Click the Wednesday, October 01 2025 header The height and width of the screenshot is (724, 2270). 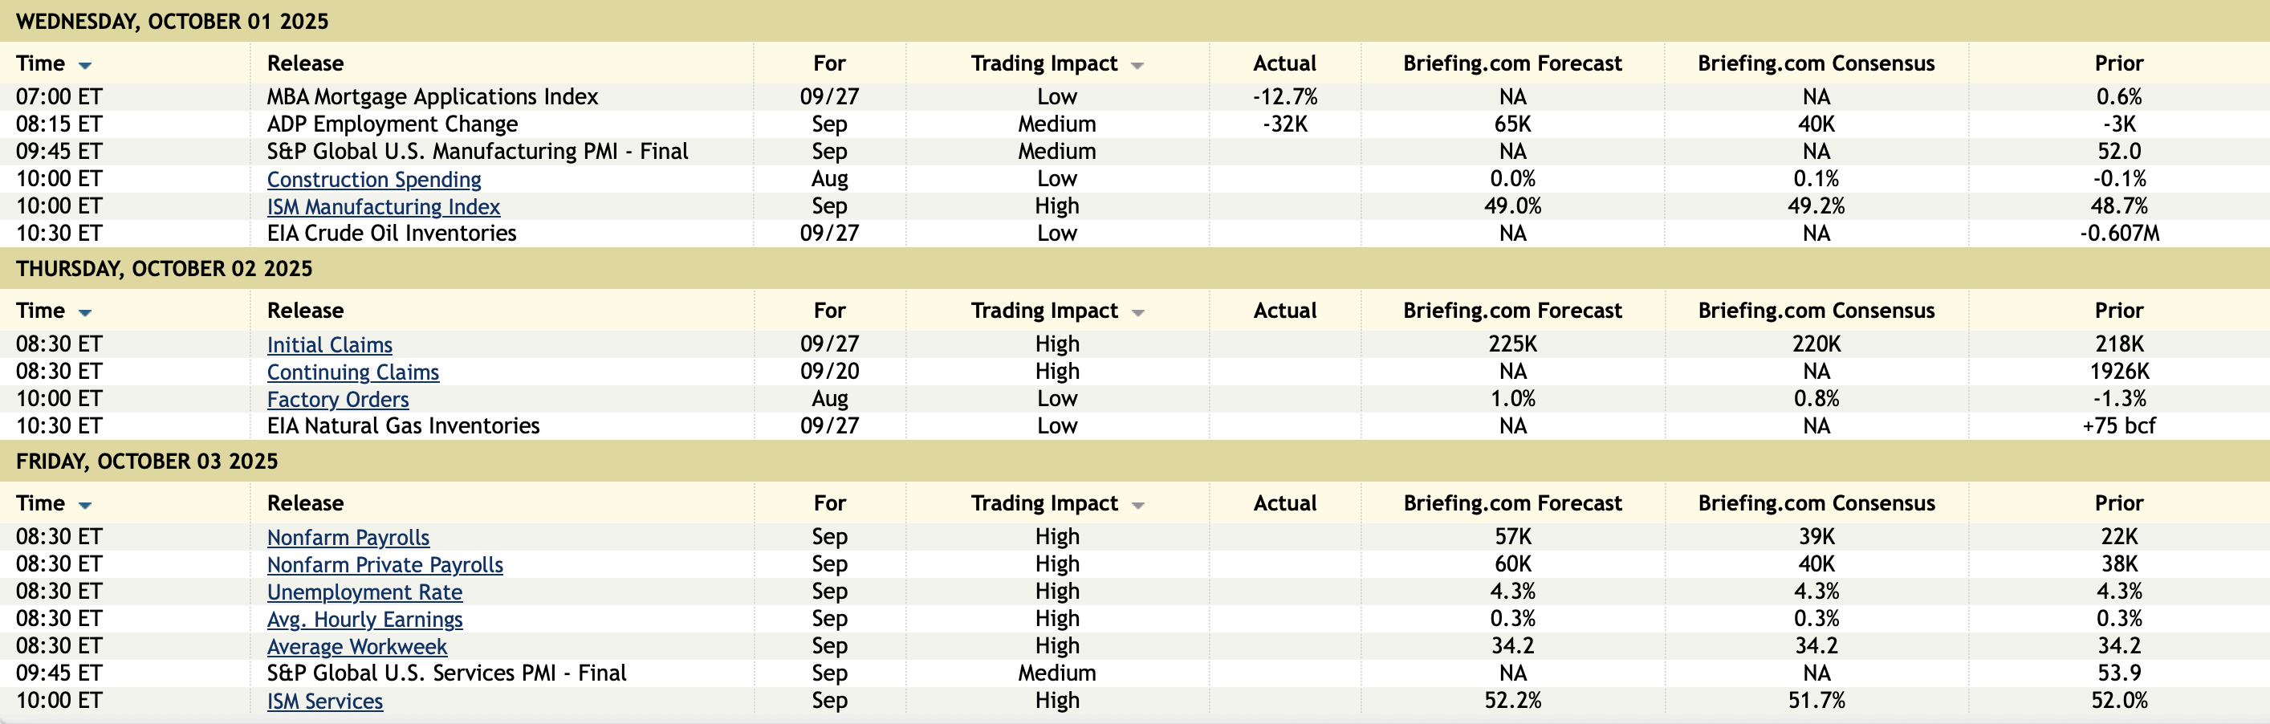pos(172,21)
